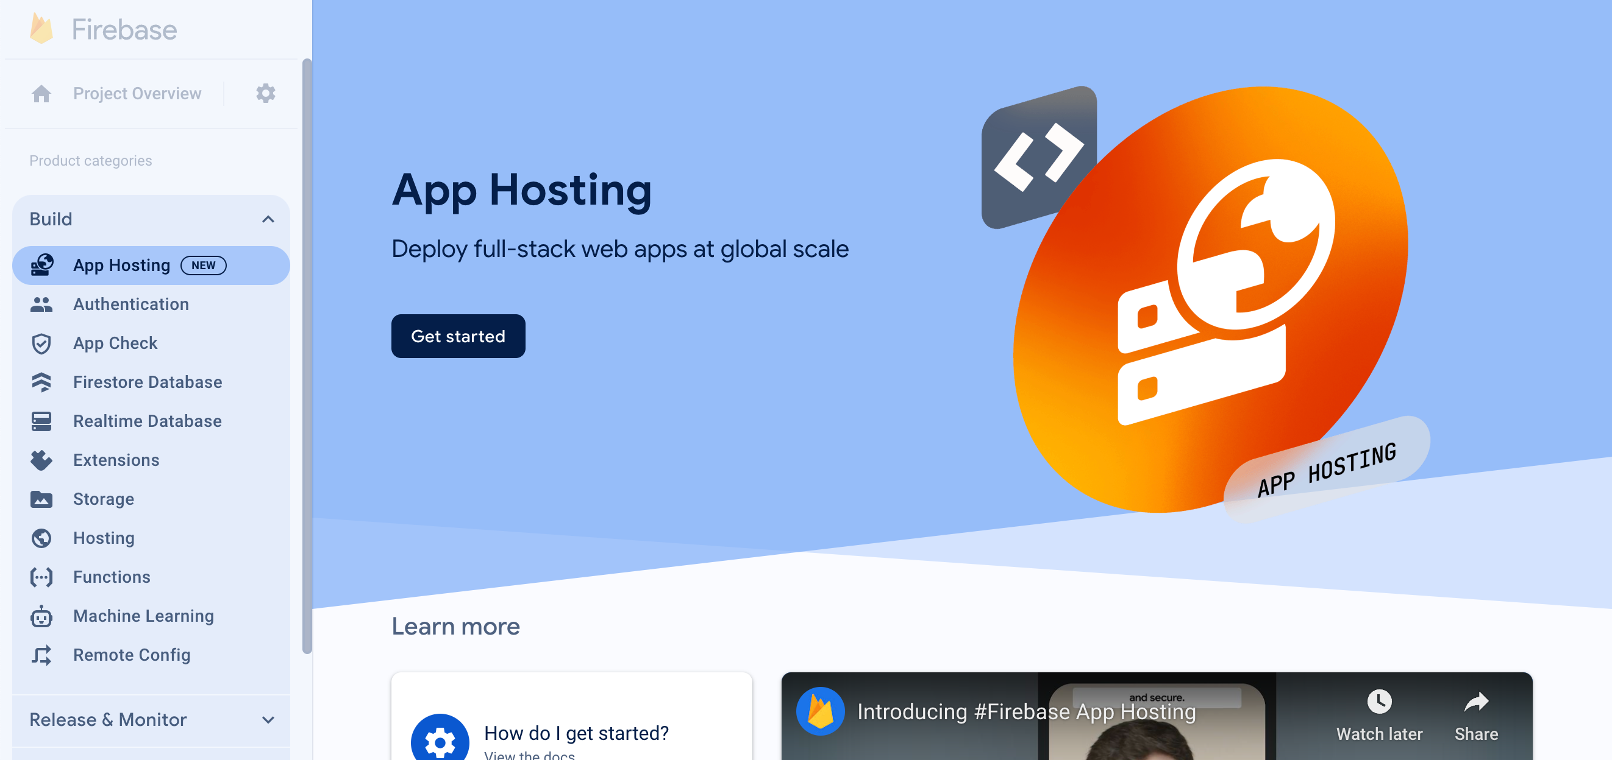Click the App Check shield icon
The image size is (1612, 760).
(x=42, y=343)
